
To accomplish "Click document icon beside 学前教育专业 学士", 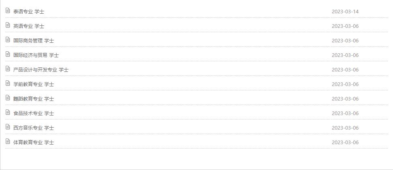I will pos(8,83).
